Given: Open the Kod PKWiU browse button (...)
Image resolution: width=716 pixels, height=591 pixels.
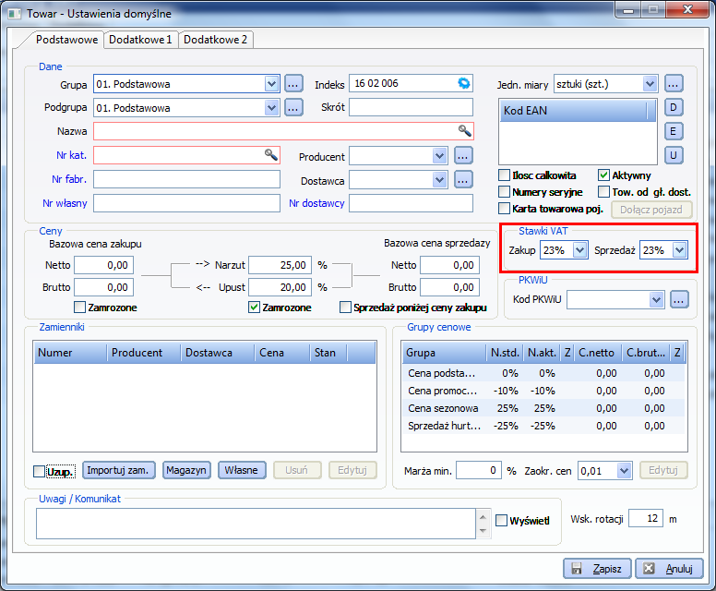Looking at the screenshot, I should 679,300.
